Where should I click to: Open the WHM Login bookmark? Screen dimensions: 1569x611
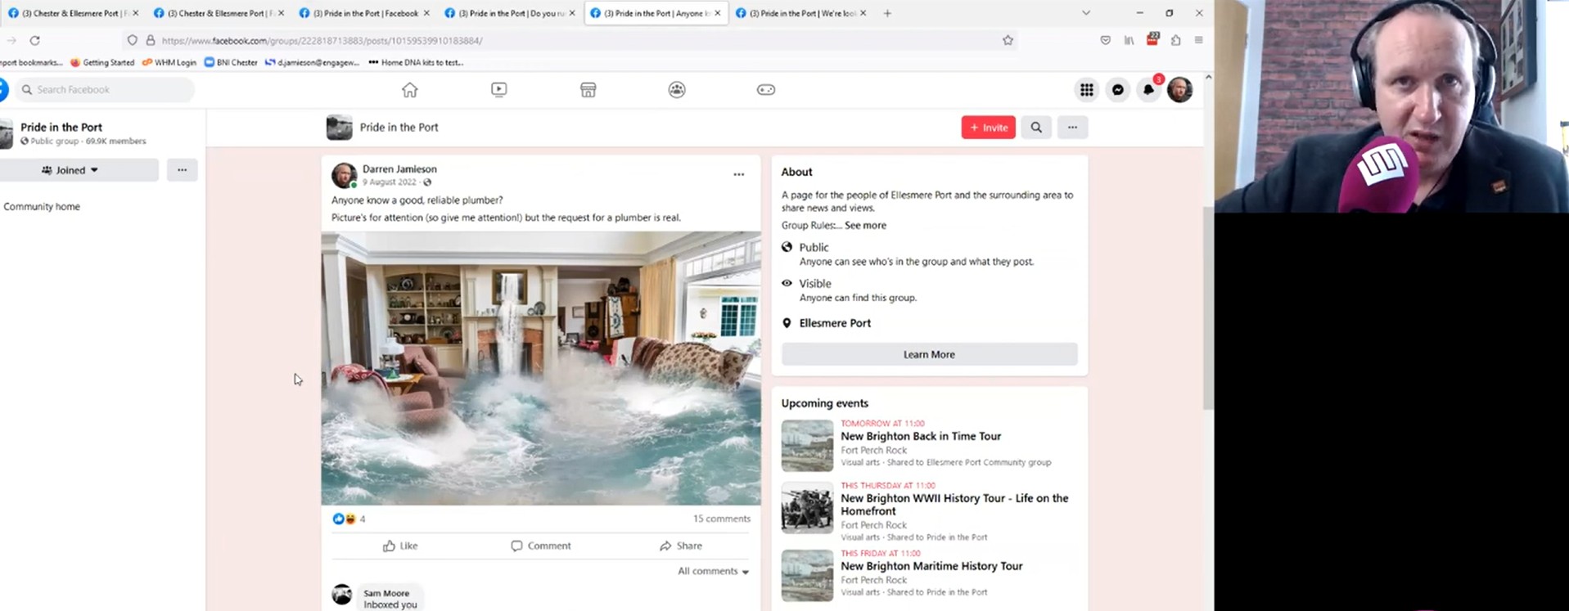click(169, 62)
